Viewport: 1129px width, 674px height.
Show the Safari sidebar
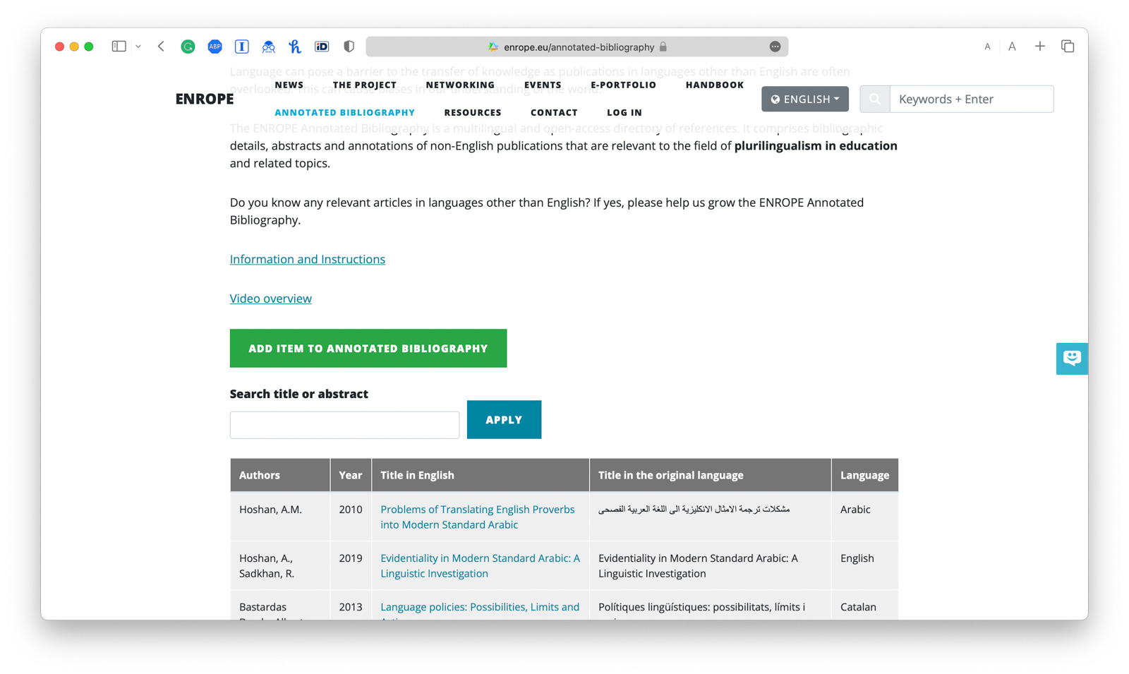pyautogui.click(x=119, y=47)
